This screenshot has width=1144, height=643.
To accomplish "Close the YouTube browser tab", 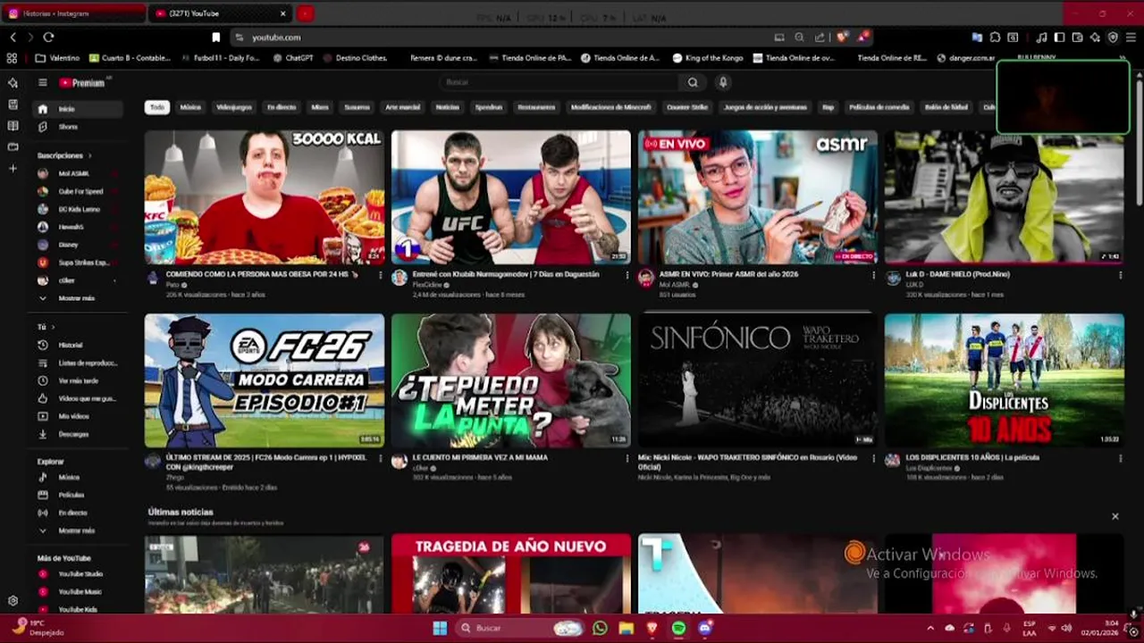I will [x=282, y=13].
